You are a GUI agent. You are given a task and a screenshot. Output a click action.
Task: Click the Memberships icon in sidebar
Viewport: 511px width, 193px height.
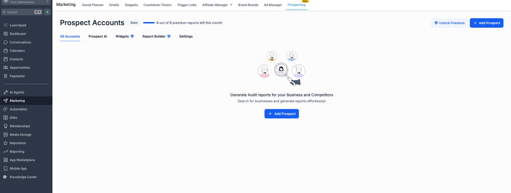point(6,126)
